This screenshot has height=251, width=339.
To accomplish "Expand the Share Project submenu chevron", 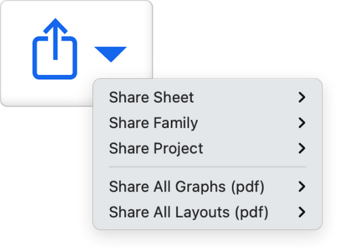I will (302, 148).
